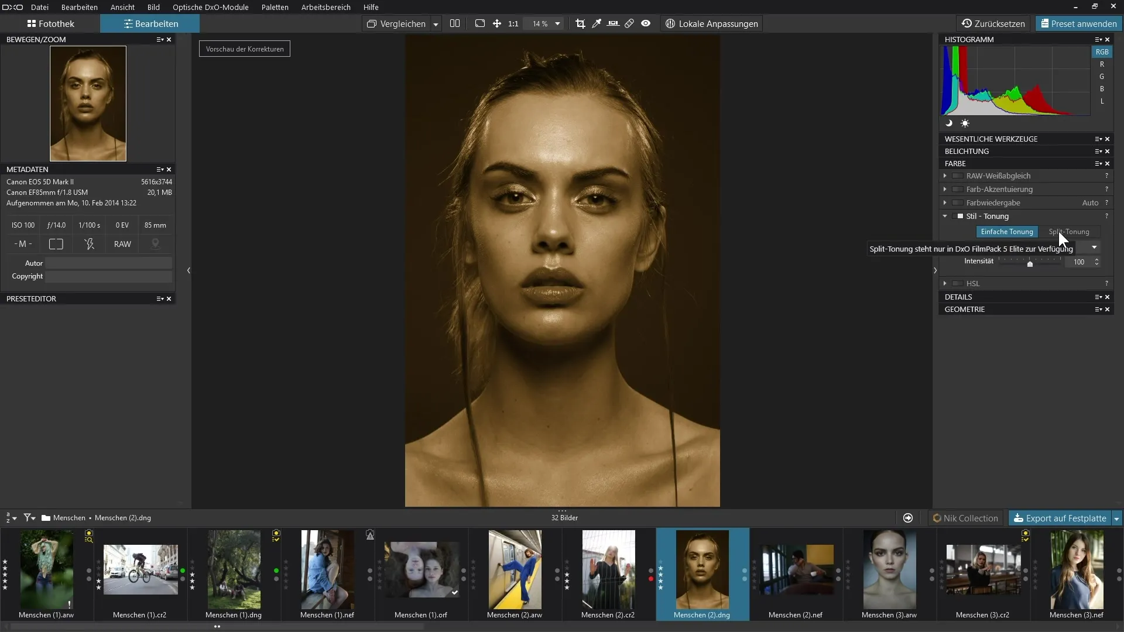Close the Preseteditor palette
Screen dimensions: 1124x632
pyautogui.click(x=169, y=298)
